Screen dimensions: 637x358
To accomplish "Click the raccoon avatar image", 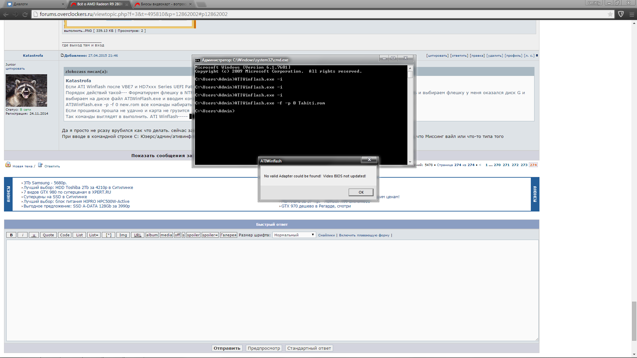I will (x=26, y=90).
